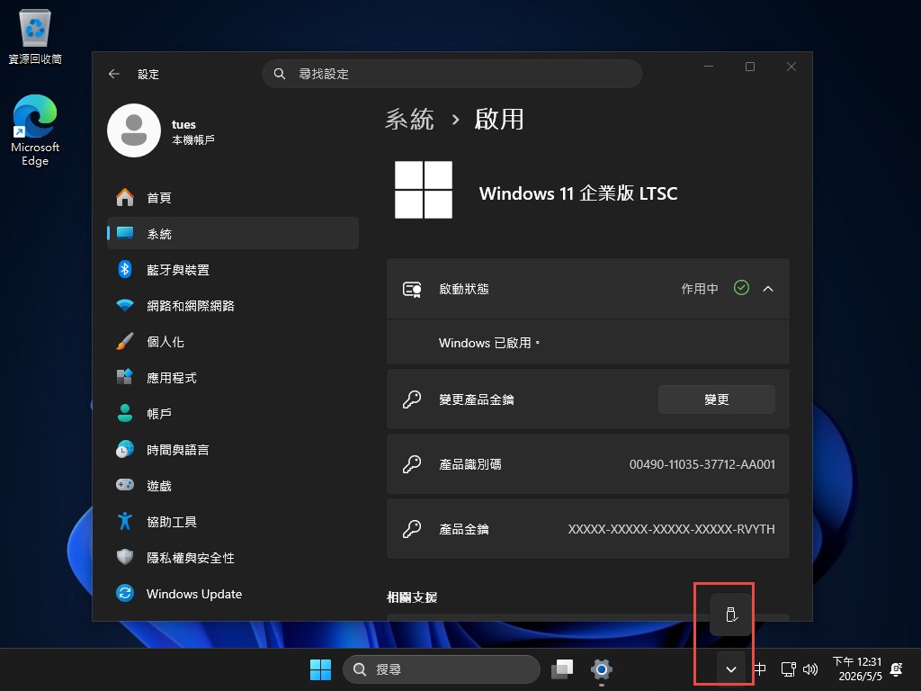Image resolution: width=921 pixels, height=691 pixels.
Task: Click the USB safely remove tray icon
Action: (x=730, y=615)
